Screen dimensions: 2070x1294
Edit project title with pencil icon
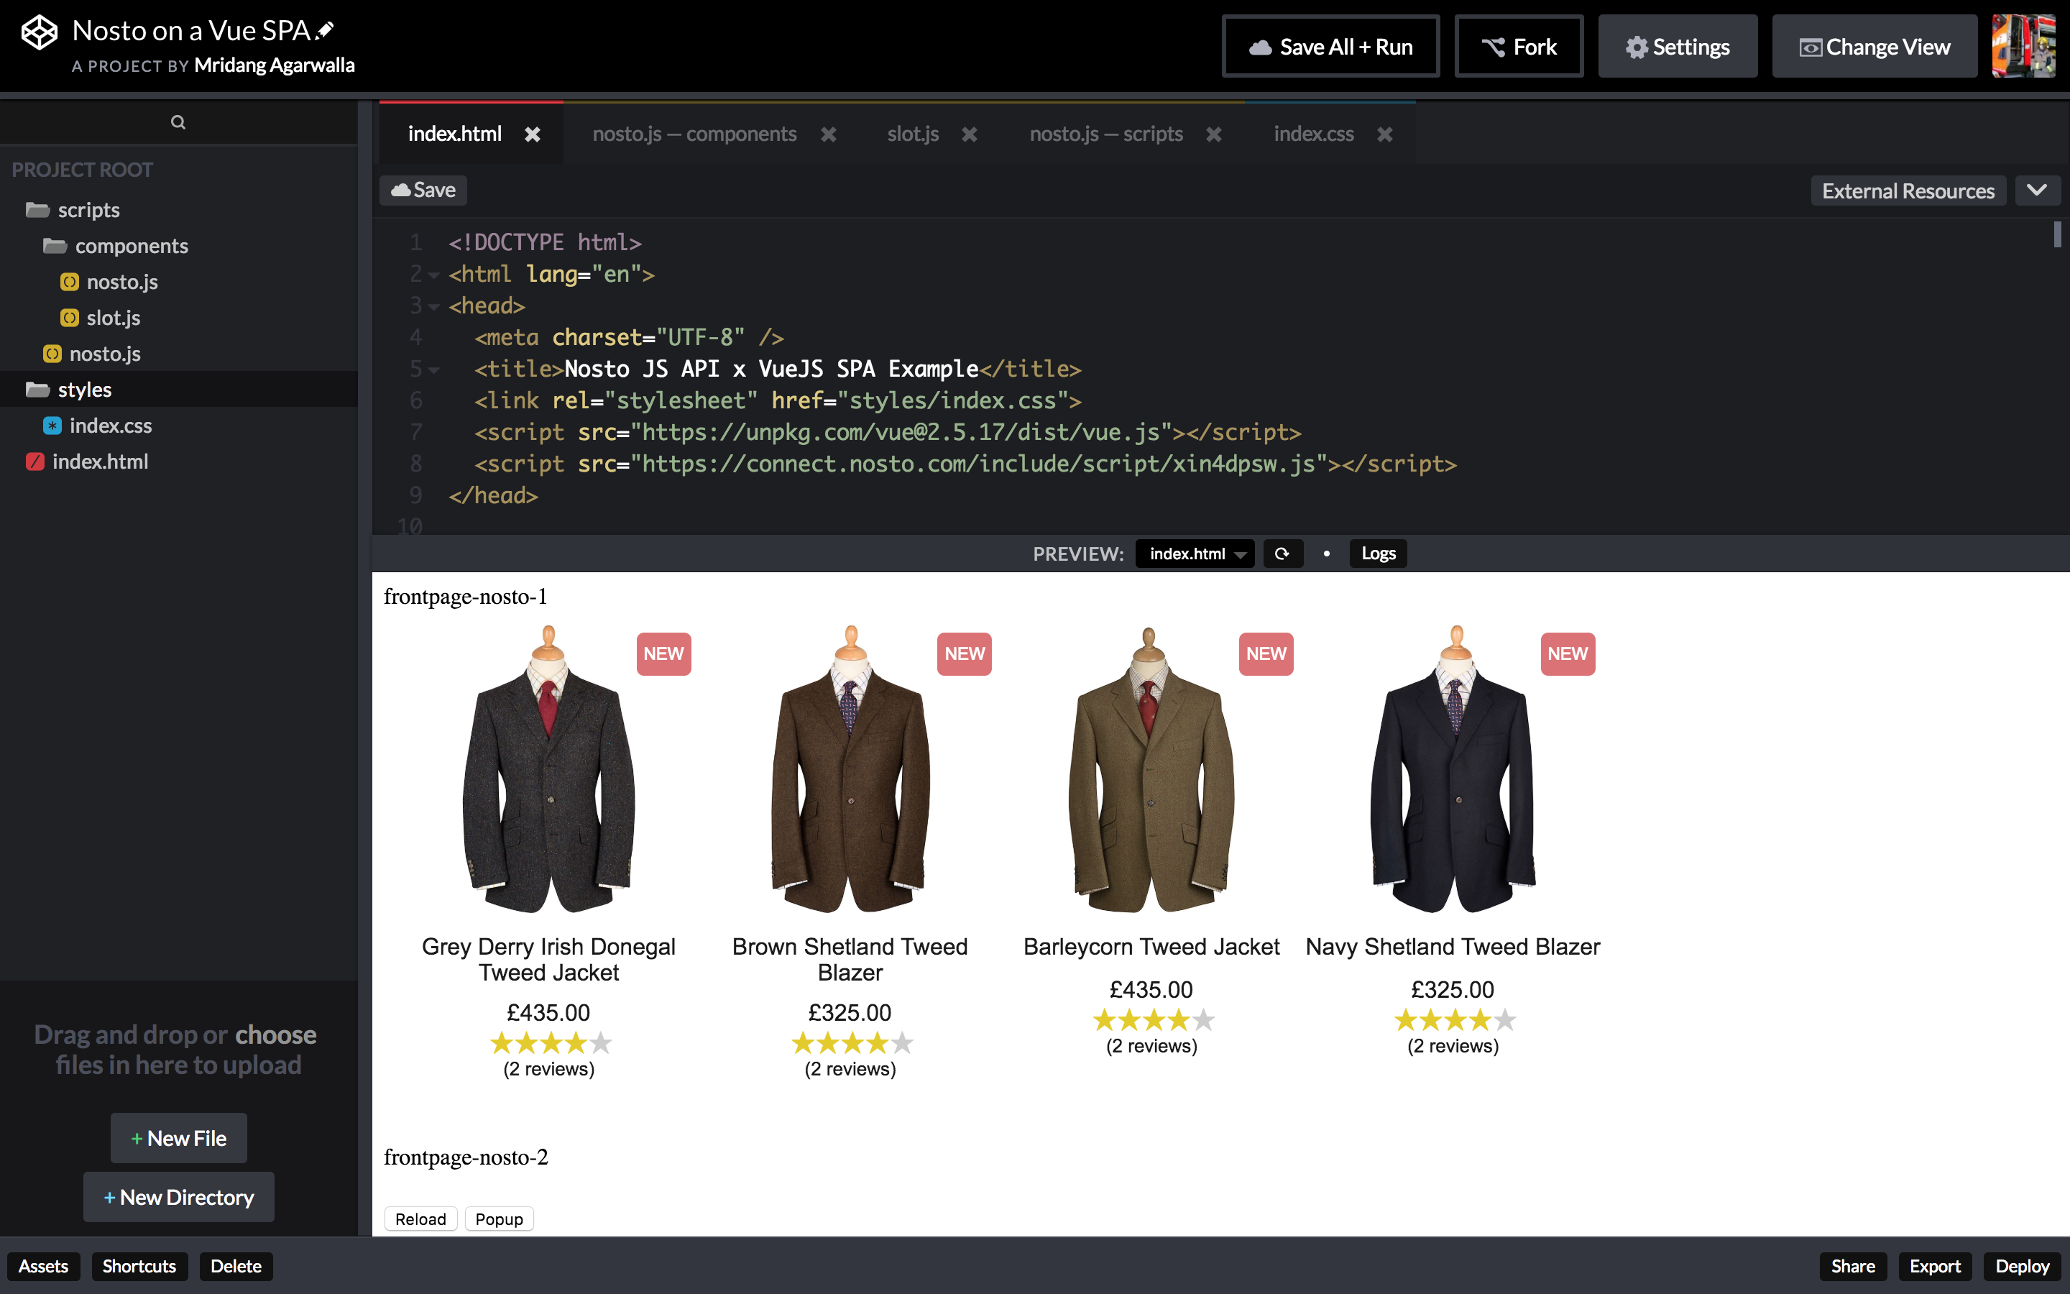click(326, 30)
